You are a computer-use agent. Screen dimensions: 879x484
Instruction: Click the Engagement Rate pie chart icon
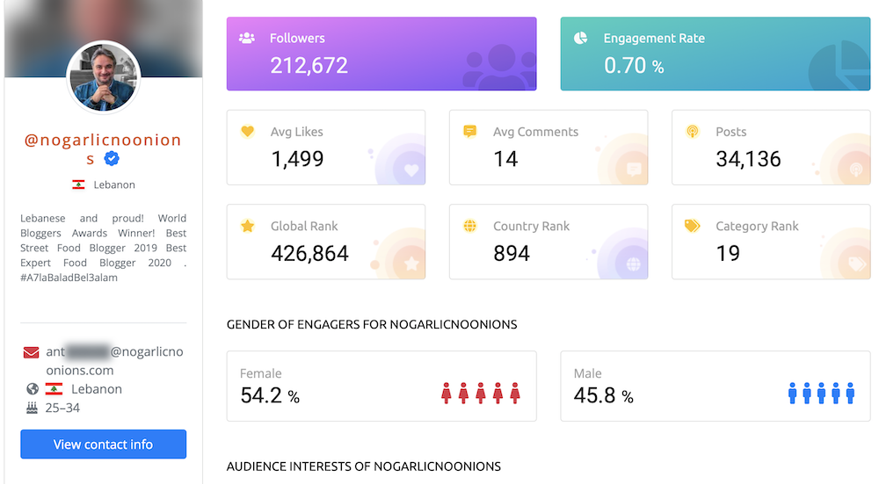click(580, 38)
